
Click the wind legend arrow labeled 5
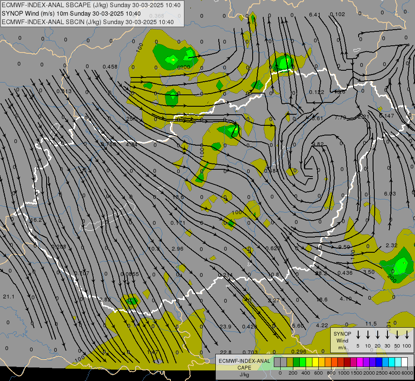tap(358, 335)
